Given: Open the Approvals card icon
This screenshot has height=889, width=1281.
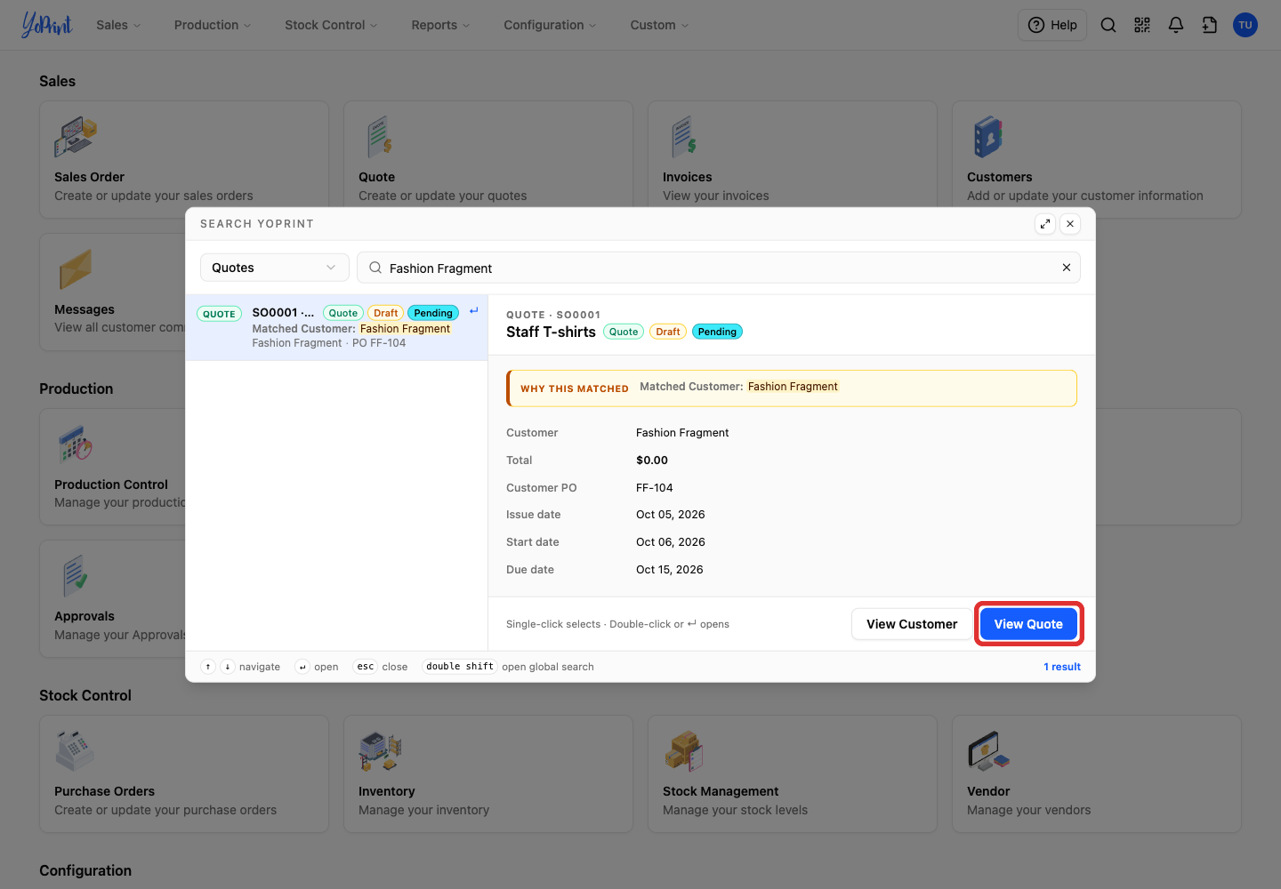Looking at the screenshot, I should 76,576.
